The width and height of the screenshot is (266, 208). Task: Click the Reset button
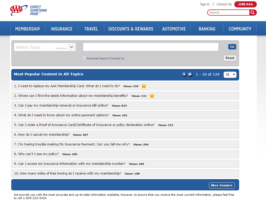click(x=230, y=58)
